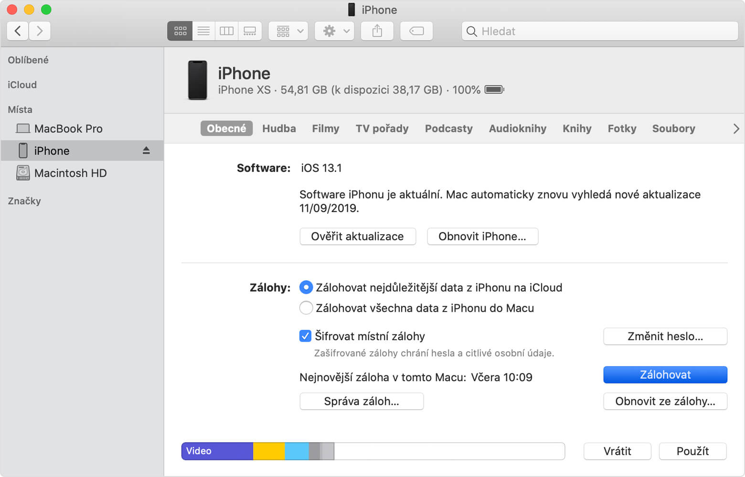Open the TV pořady tab
Screen dimensions: 745x477
coord(382,129)
